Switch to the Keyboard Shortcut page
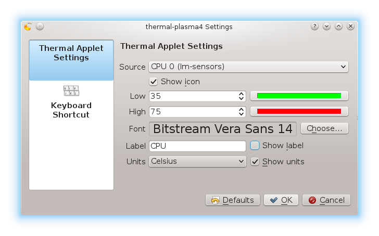379x236 pixels. tap(71, 102)
